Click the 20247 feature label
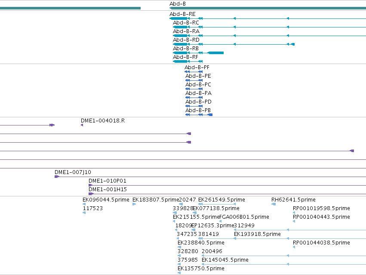The image size is (366, 275). coord(188,200)
